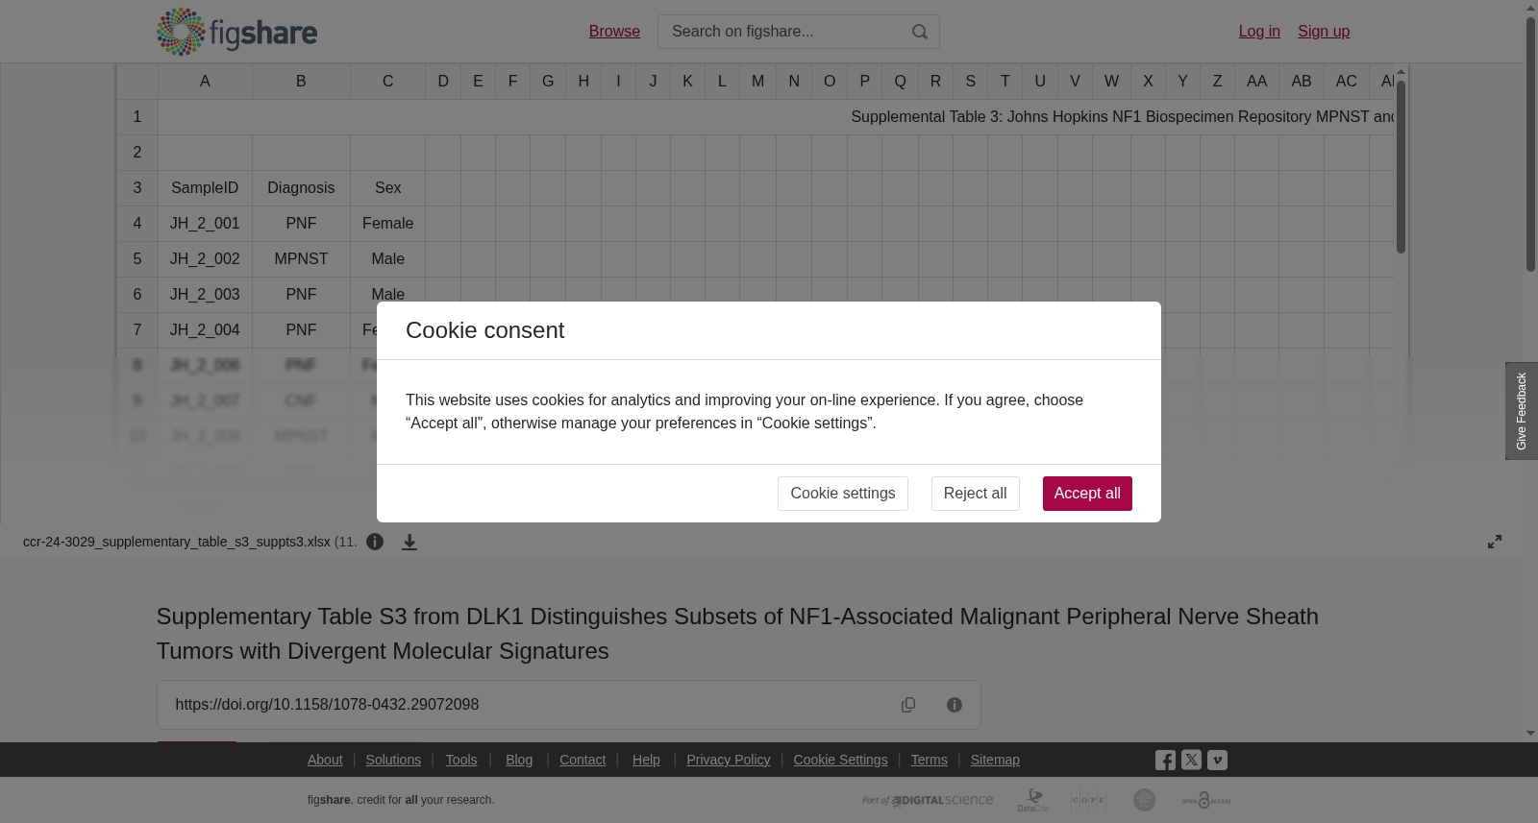This screenshot has height=823, width=1538.
Task: Open Cookie settings in dialog
Action: (x=843, y=494)
